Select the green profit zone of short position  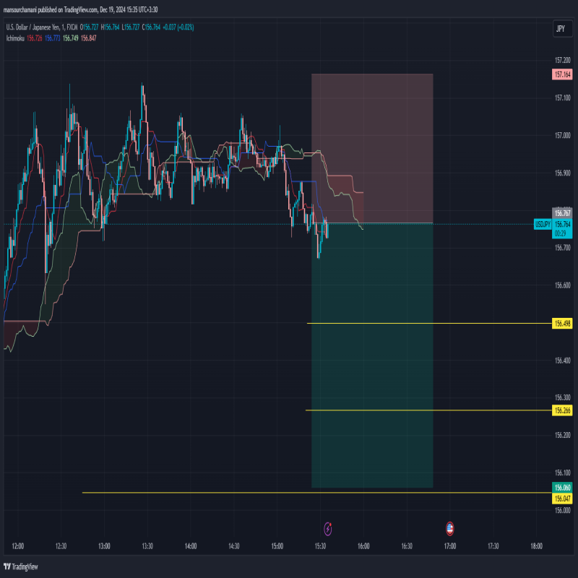(x=372, y=361)
